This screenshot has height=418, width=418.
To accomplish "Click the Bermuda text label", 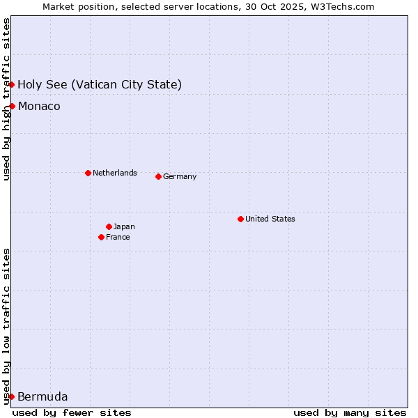I will 42,397.
